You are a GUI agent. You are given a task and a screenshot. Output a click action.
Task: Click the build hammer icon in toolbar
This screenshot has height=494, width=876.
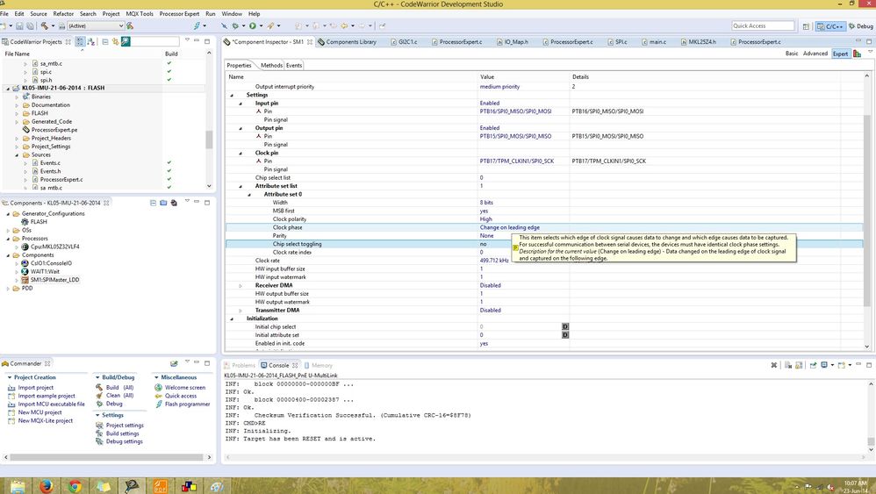coord(45,25)
